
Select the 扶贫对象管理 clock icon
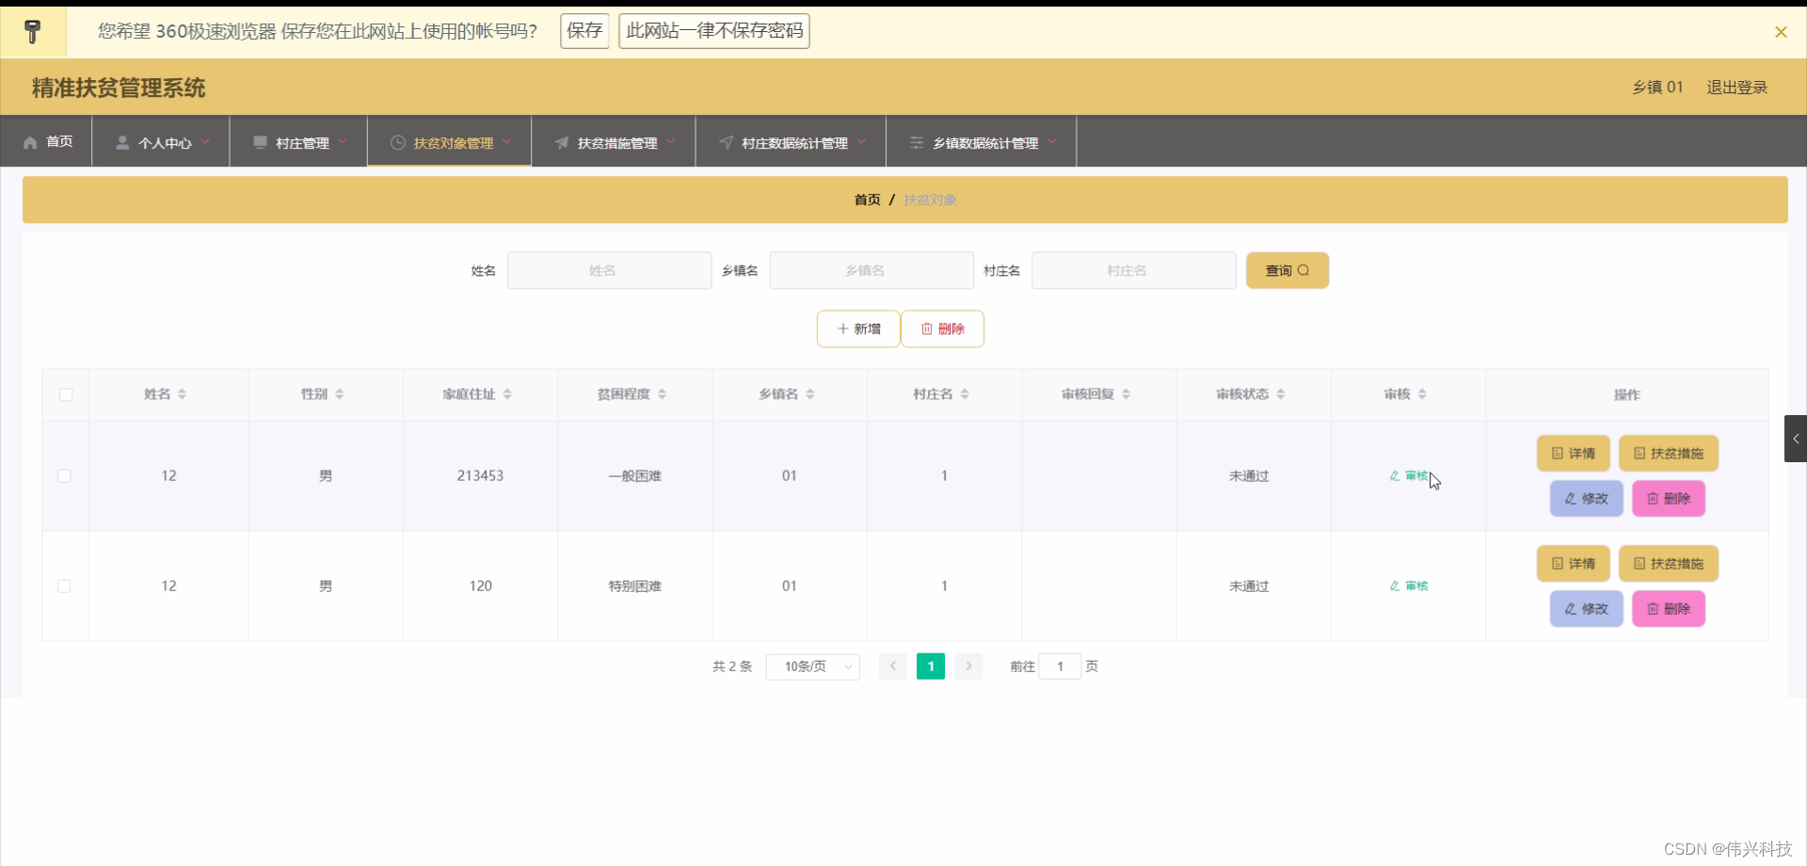[x=396, y=142]
